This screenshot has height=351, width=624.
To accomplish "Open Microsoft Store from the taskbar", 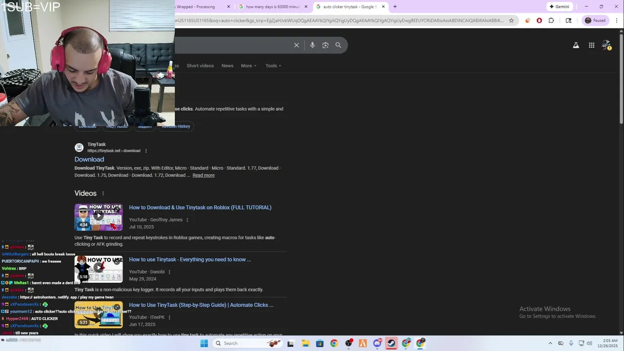I will (x=319, y=344).
